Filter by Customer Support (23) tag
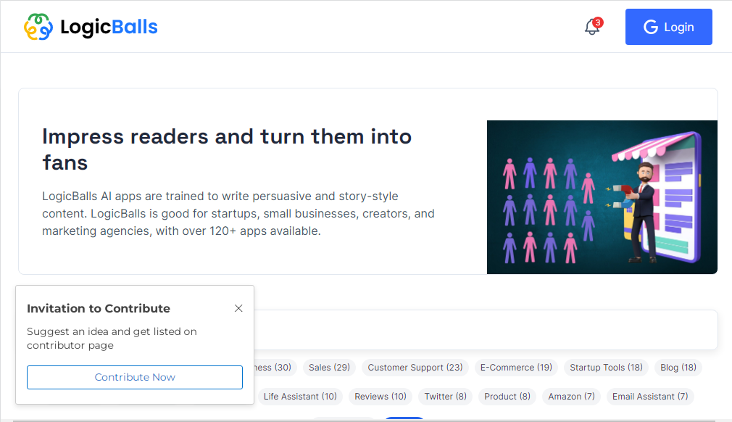The width and height of the screenshot is (732, 422). [x=415, y=368]
